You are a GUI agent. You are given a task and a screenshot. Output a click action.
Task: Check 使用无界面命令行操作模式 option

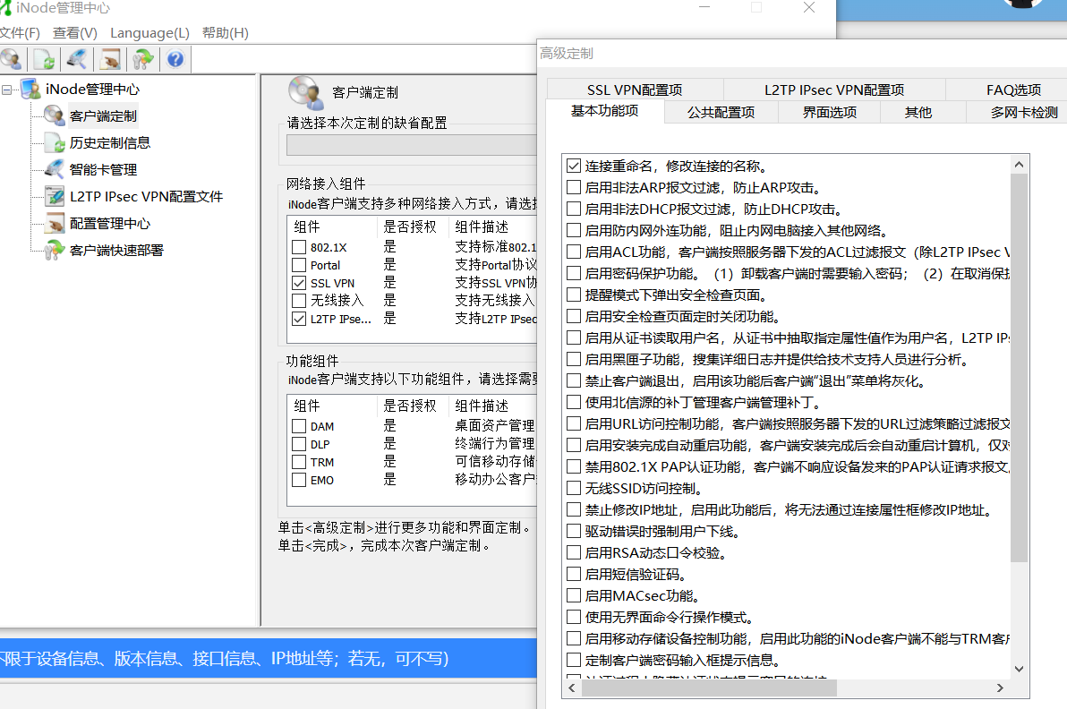(x=574, y=617)
